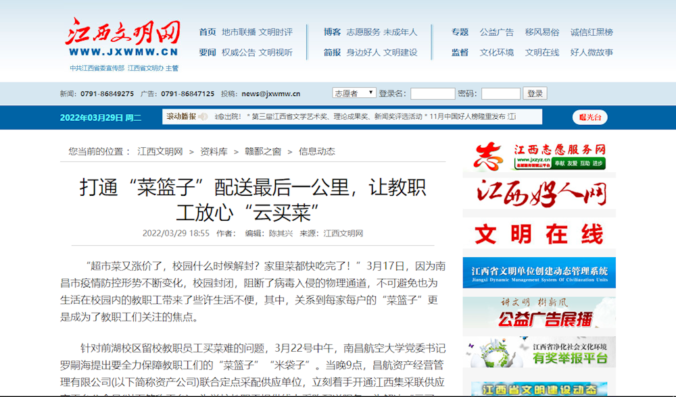676x397 pixels.
Task: Open the 公益广告 navigation item
Action: coord(496,32)
